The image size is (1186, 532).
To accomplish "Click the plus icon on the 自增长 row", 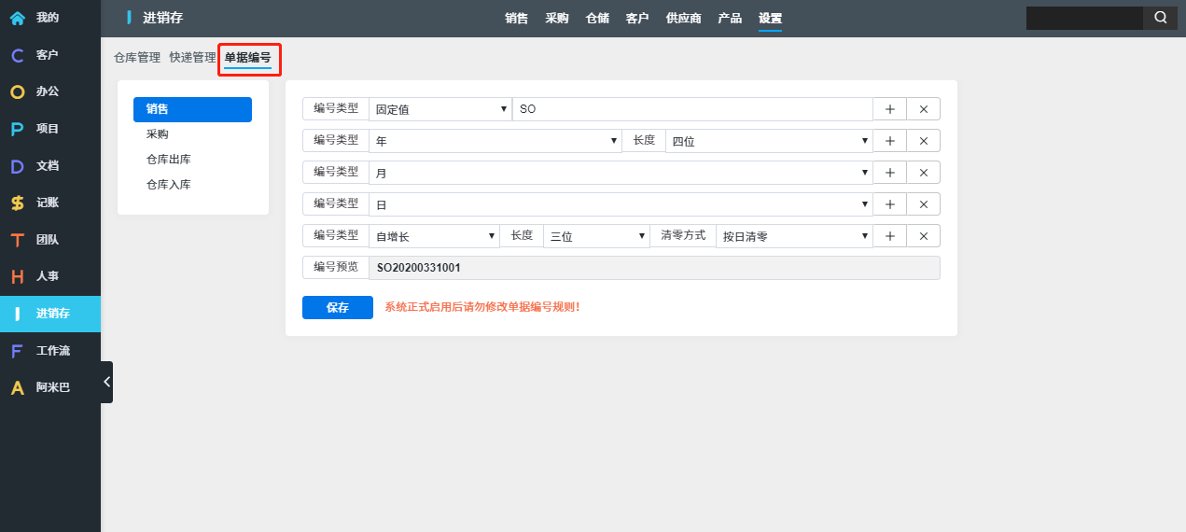I will pyautogui.click(x=889, y=236).
